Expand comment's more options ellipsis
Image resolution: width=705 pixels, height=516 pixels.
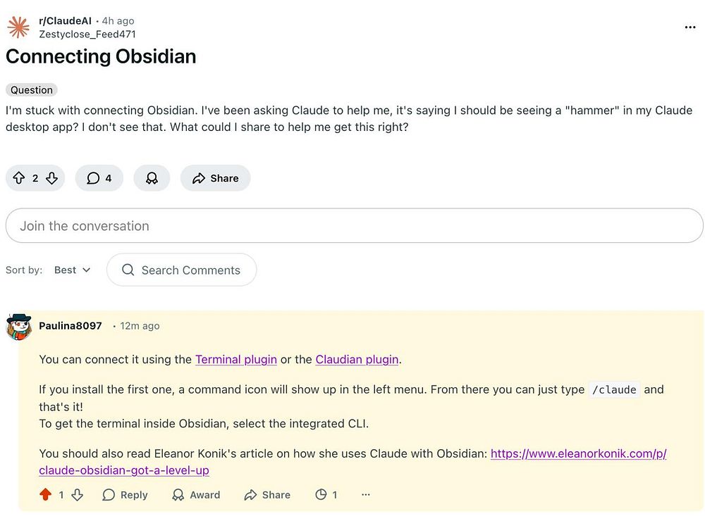pyautogui.click(x=365, y=495)
